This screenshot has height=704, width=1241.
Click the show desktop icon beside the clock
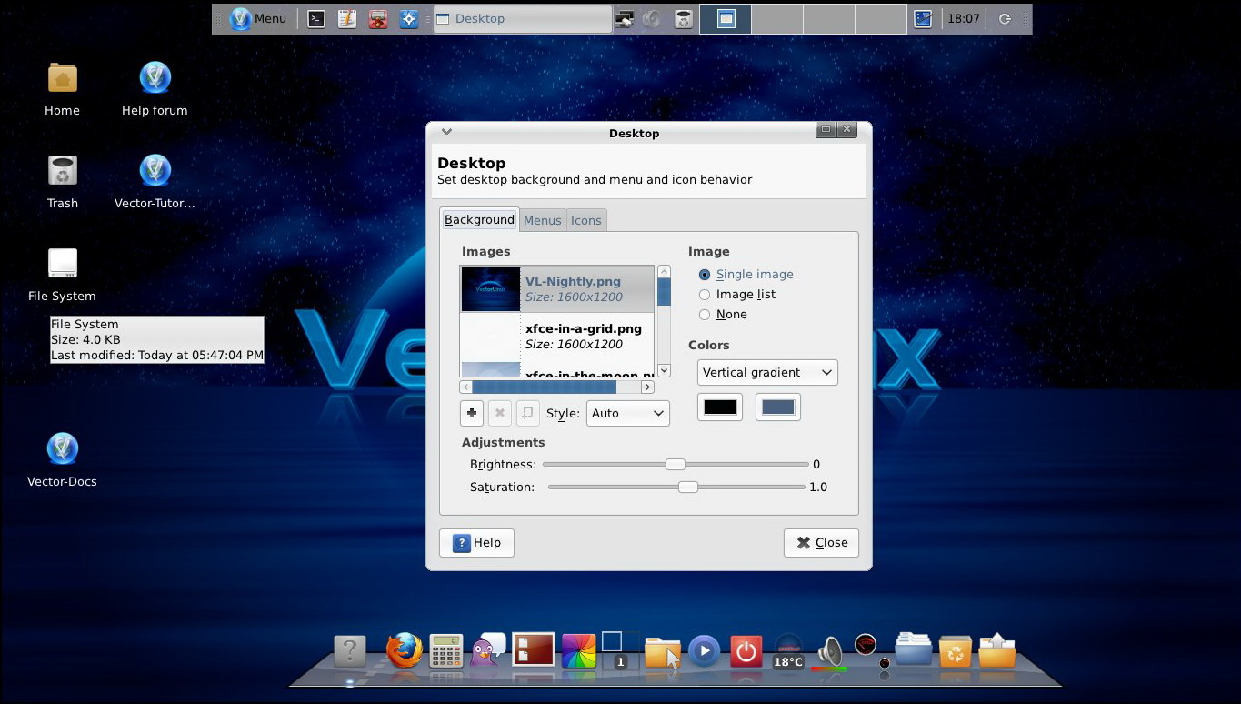point(923,18)
